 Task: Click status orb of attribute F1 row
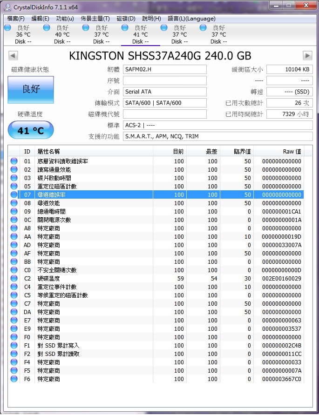coord(14,345)
